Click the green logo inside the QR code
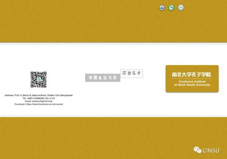The height and width of the screenshot is (159, 227). [39, 80]
